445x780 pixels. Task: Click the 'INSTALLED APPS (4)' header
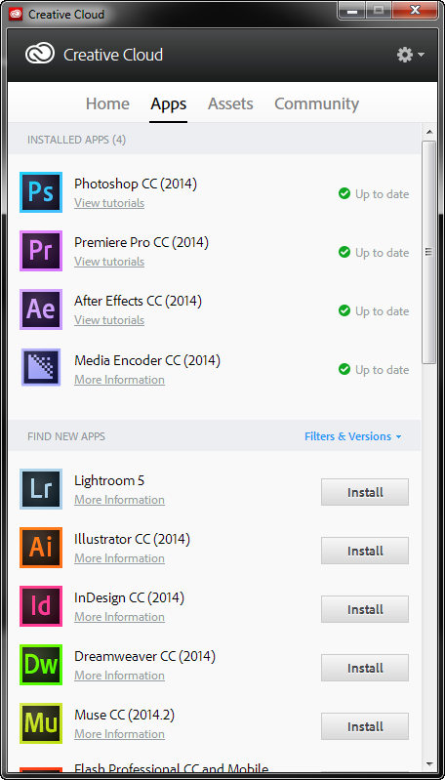coord(76,140)
